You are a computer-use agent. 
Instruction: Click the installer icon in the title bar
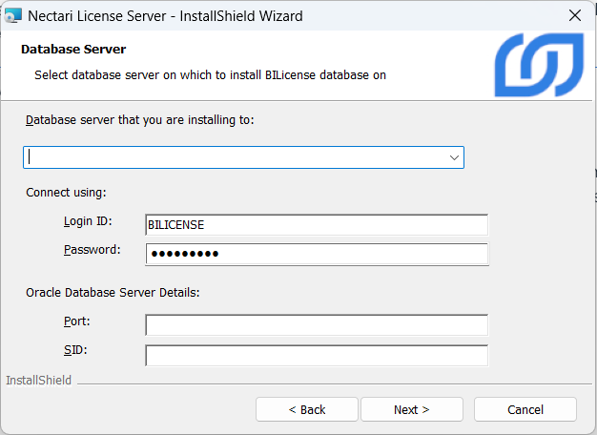coord(12,15)
